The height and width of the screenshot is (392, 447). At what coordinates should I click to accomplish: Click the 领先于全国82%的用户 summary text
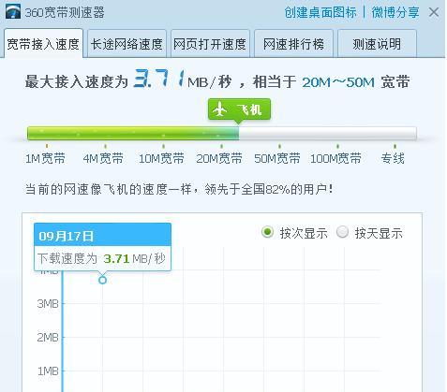tap(269, 189)
